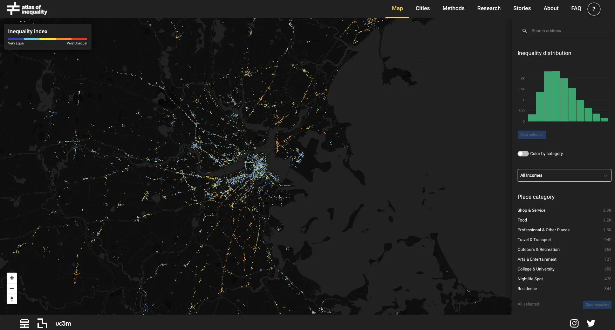
Task: Click the chevron arrow of the income selector
Action: 605,175
